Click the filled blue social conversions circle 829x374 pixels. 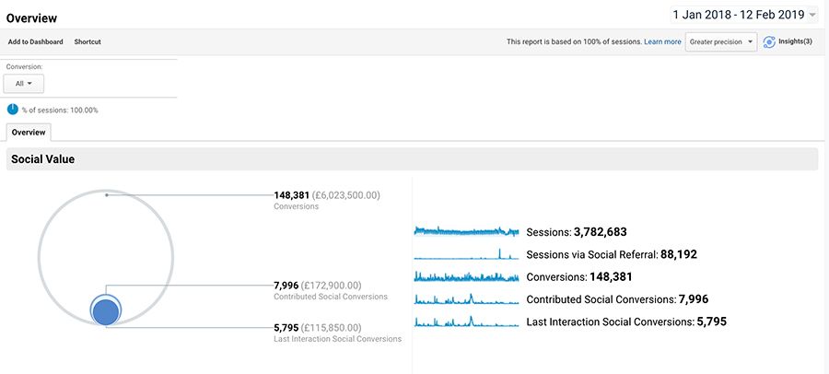pyautogui.click(x=106, y=310)
